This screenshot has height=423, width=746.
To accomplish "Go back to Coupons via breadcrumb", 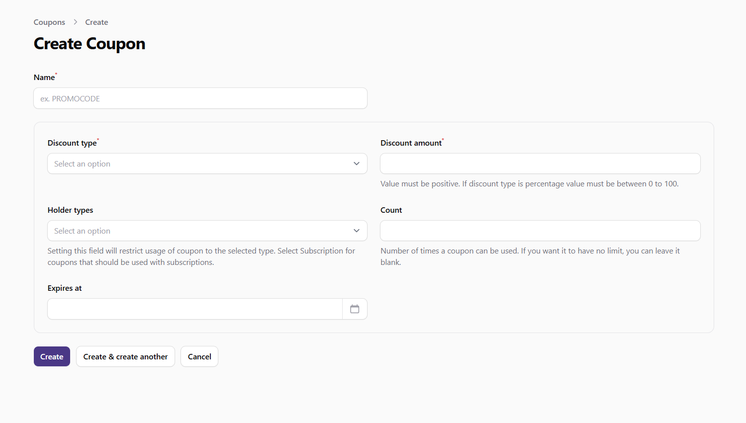I will [x=49, y=22].
